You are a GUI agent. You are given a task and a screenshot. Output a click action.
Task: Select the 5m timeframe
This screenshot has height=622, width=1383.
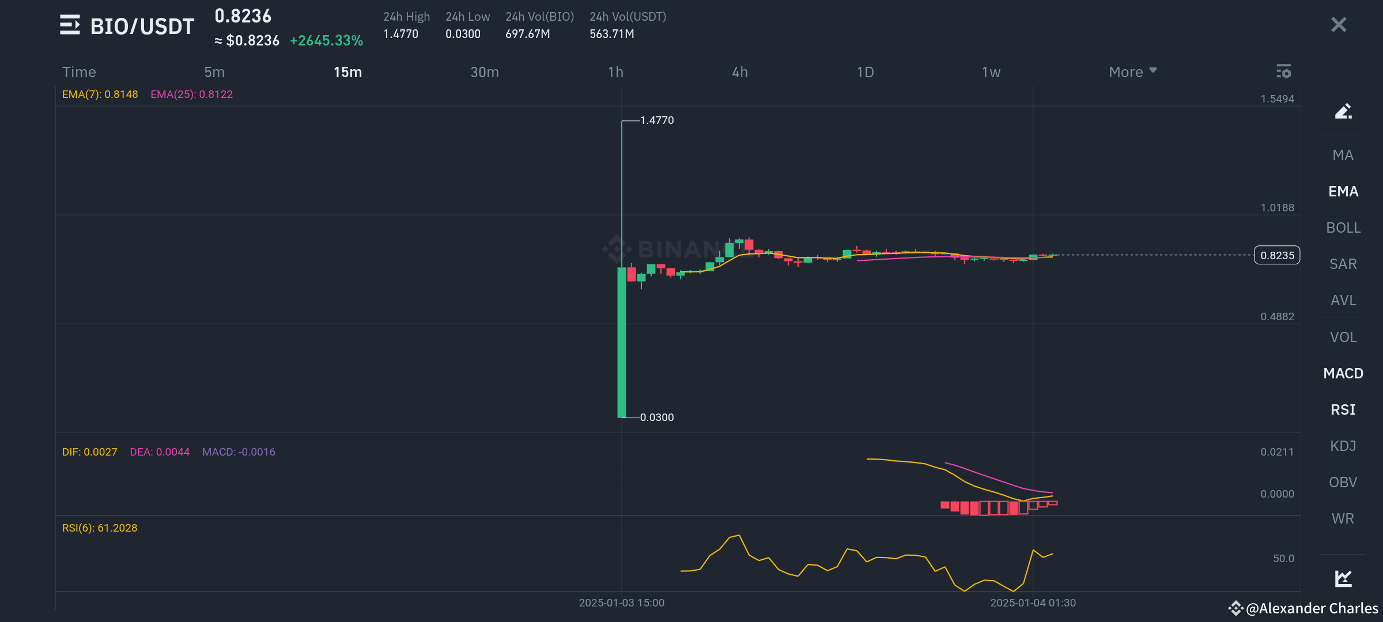click(x=214, y=72)
